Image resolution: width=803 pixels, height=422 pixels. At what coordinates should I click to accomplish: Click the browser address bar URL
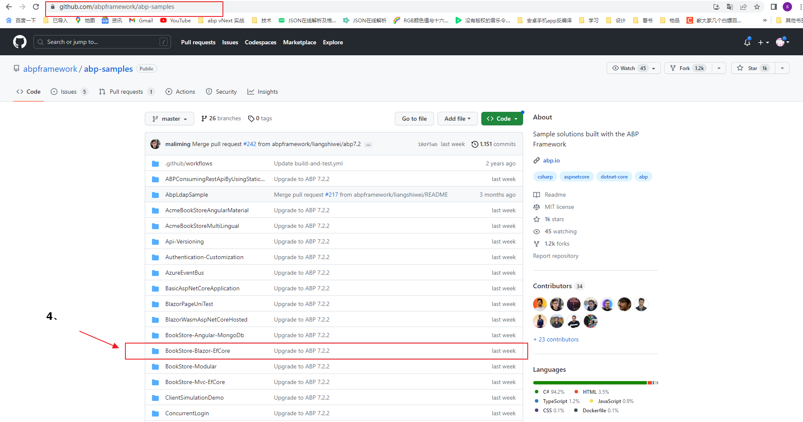coord(117,7)
